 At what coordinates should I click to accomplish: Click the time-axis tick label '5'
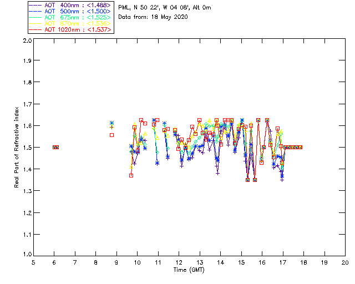click(33, 262)
